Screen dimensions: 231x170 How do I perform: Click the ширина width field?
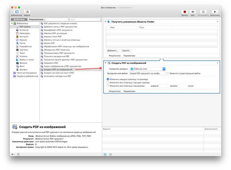pos(164,86)
